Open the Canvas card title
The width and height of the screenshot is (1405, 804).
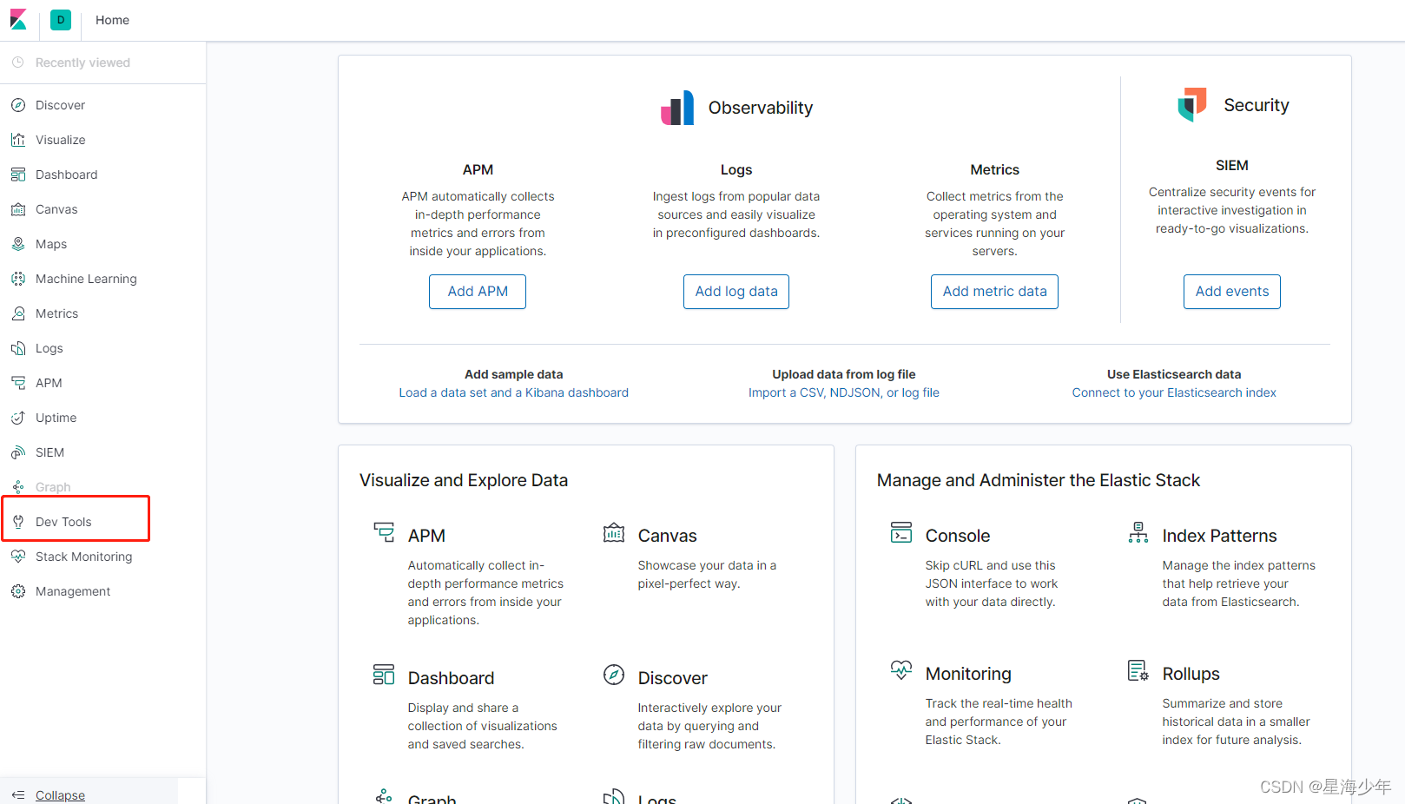(667, 536)
